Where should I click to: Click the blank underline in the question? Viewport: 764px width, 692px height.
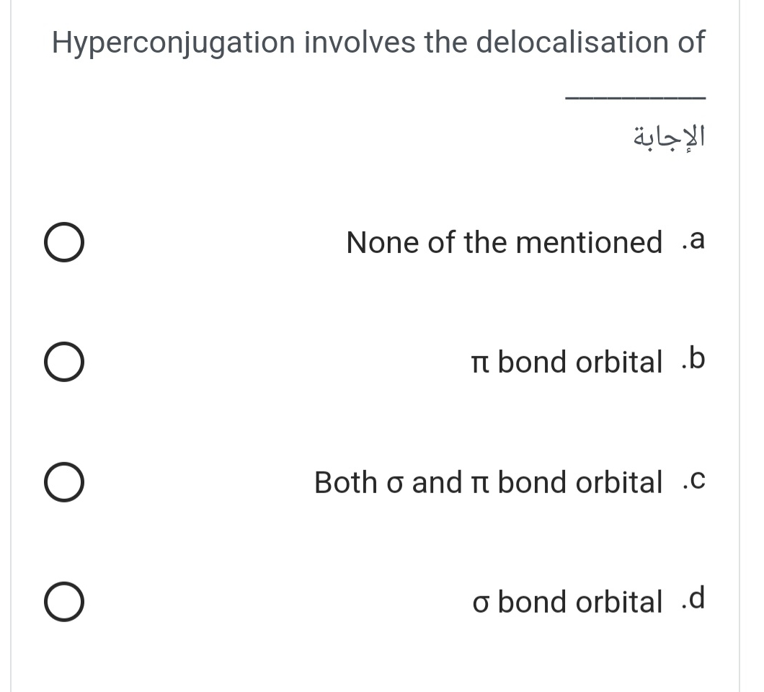[x=636, y=97]
